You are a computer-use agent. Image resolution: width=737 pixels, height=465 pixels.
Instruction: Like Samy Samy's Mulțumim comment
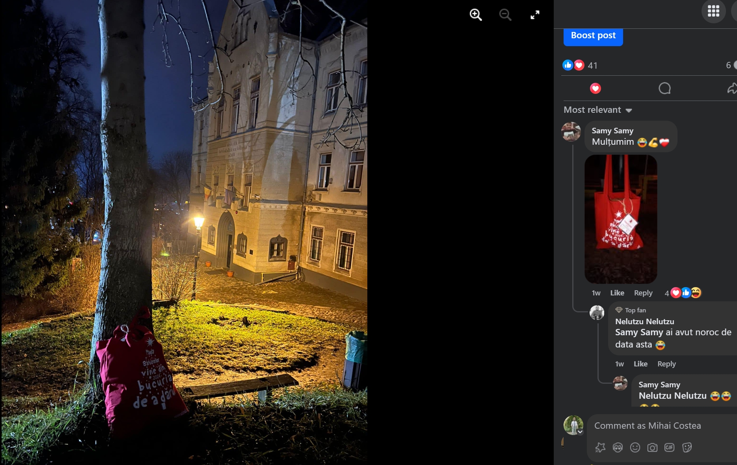pyautogui.click(x=617, y=293)
